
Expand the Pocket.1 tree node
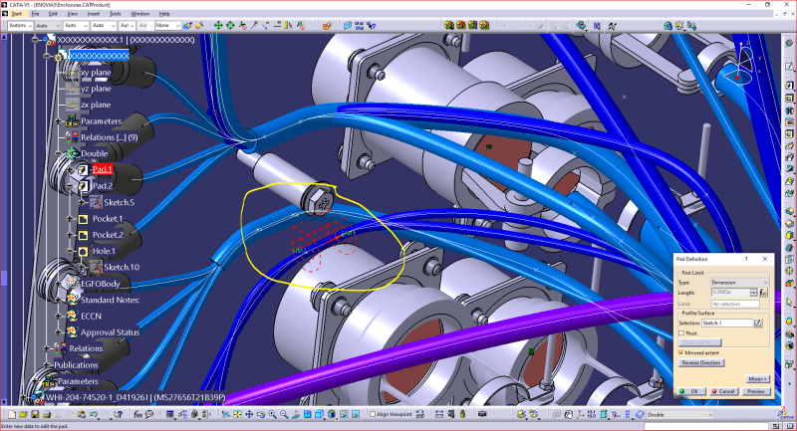click(70, 218)
